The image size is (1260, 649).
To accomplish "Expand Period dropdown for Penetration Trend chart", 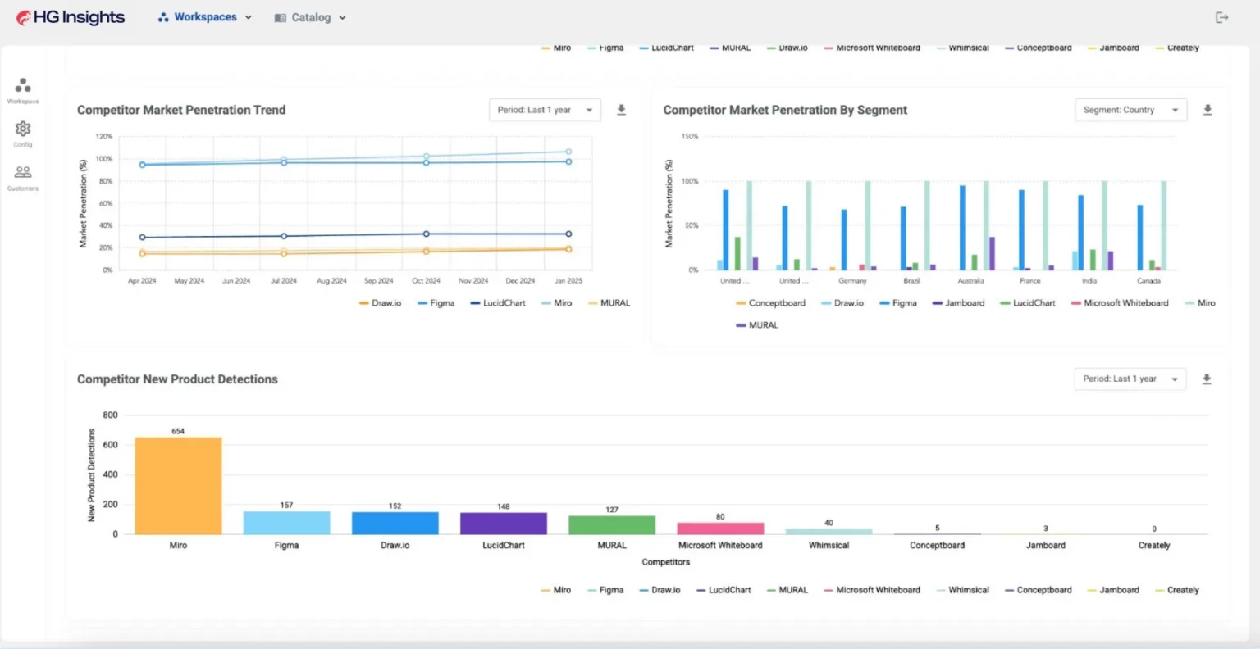I will tap(545, 110).
